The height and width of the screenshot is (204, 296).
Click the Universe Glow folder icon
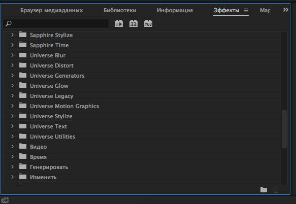pyautogui.click(x=23, y=85)
